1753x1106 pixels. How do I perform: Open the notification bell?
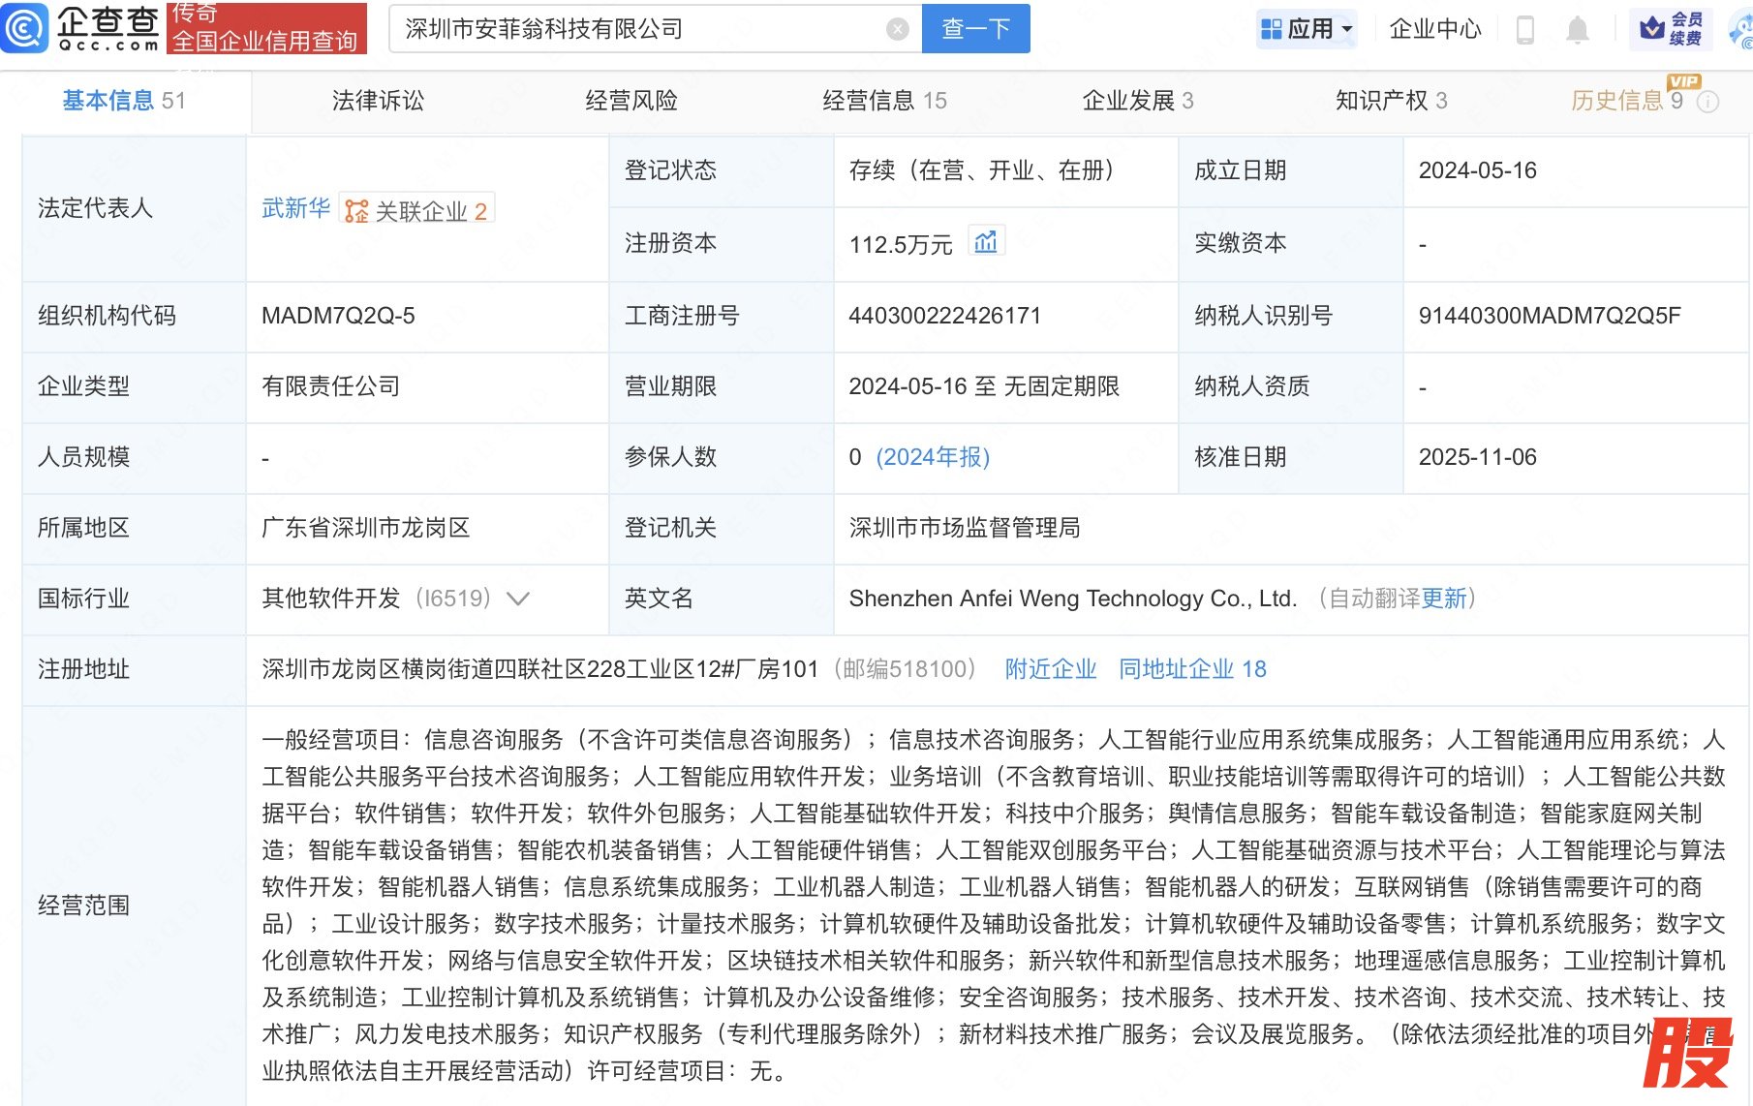[x=1577, y=30]
